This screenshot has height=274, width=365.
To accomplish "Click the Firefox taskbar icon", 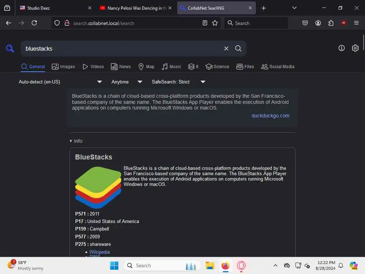I will (225, 265).
